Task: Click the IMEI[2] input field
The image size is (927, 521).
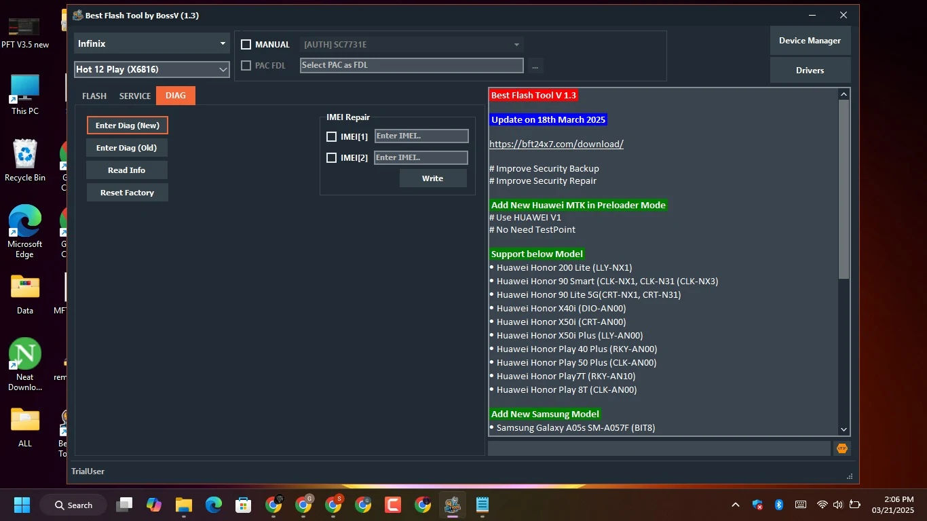Action: point(421,157)
